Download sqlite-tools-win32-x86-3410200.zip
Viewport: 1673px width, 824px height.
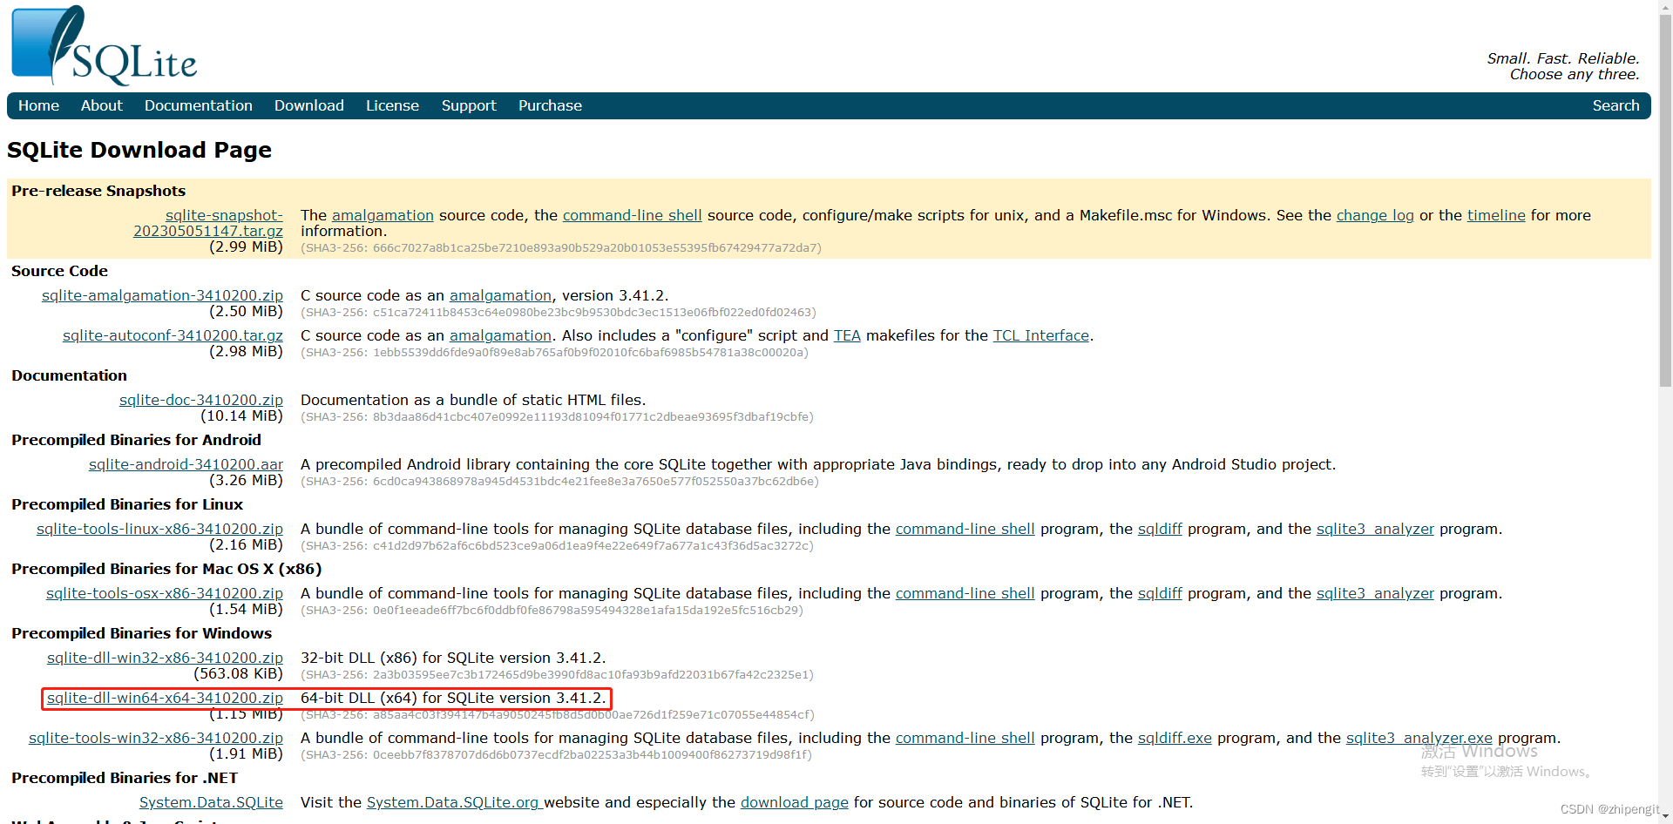(156, 738)
